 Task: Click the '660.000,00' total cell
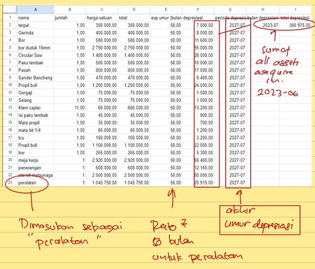(134, 108)
